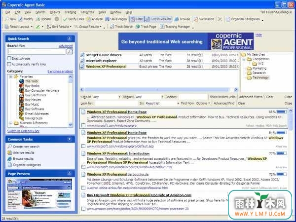296x222 pixels.
Task: Select the E-mail Addresses category
Action: (x=37, y=113)
